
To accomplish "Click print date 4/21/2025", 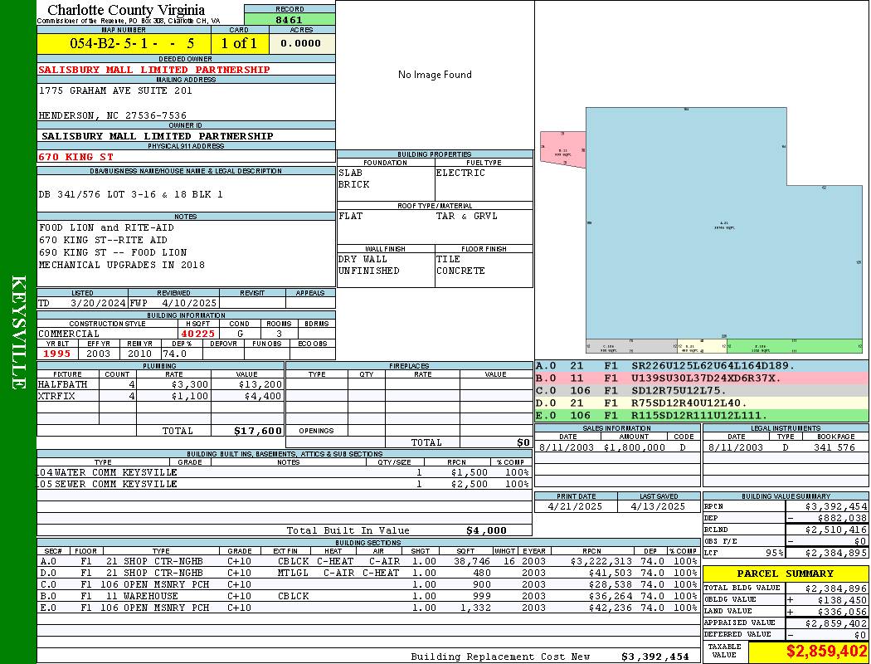I will click(x=575, y=507).
